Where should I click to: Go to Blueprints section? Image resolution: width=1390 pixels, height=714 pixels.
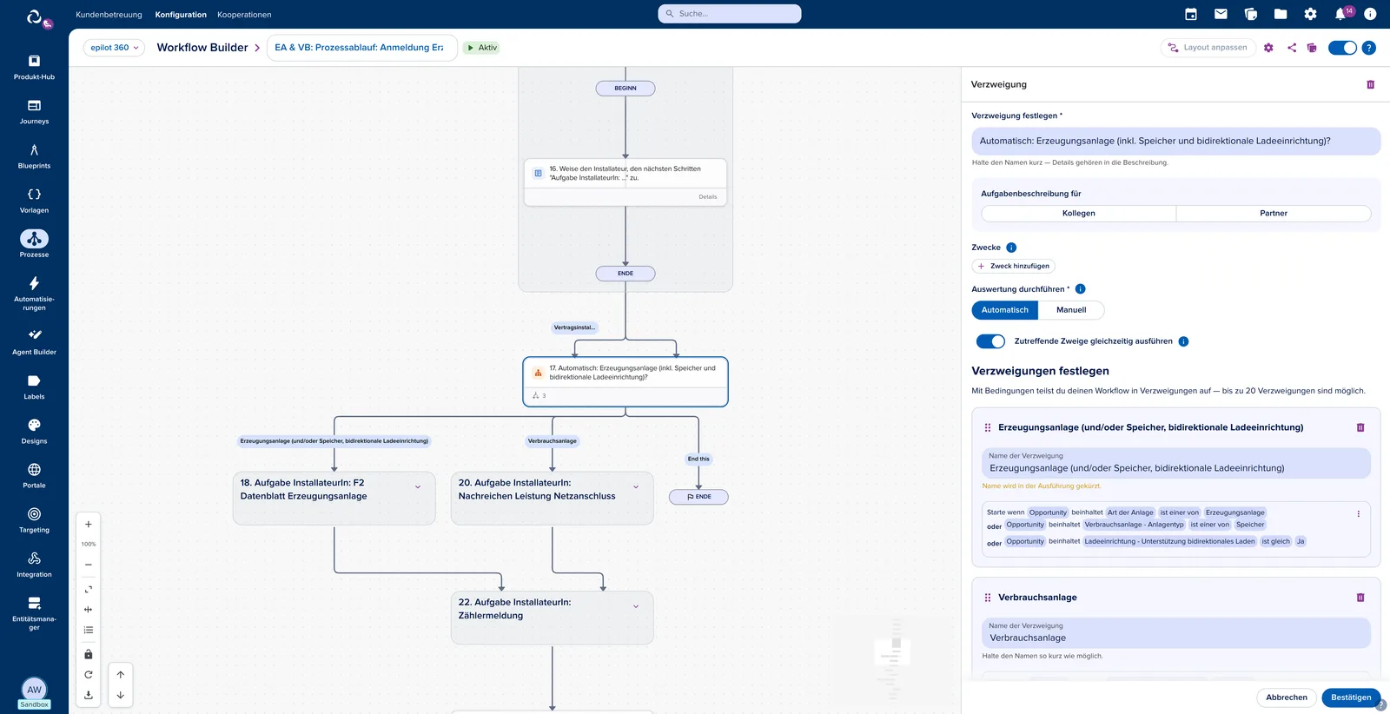34,156
